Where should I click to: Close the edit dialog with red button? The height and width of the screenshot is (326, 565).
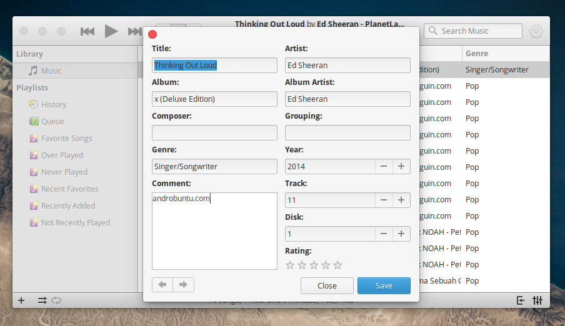coord(152,34)
